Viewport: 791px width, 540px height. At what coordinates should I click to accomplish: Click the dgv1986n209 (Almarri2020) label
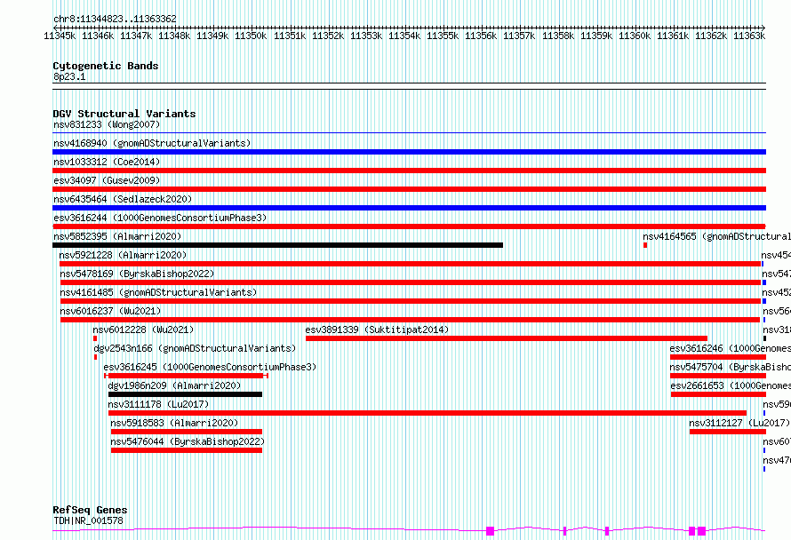coord(174,385)
